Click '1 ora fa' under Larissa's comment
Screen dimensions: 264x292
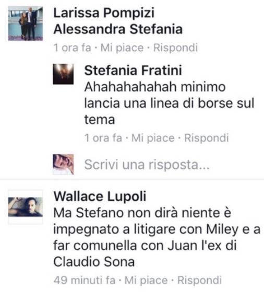click(x=73, y=48)
